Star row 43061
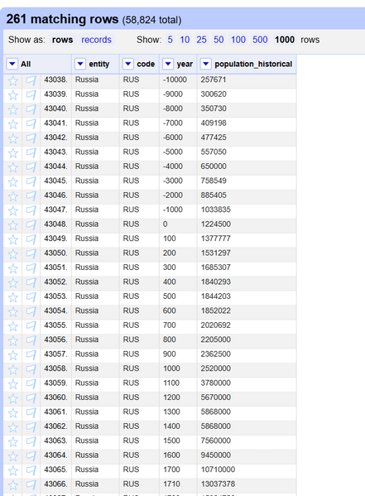The height and width of the screenshot is (496, 365). (x=13, y=413)
